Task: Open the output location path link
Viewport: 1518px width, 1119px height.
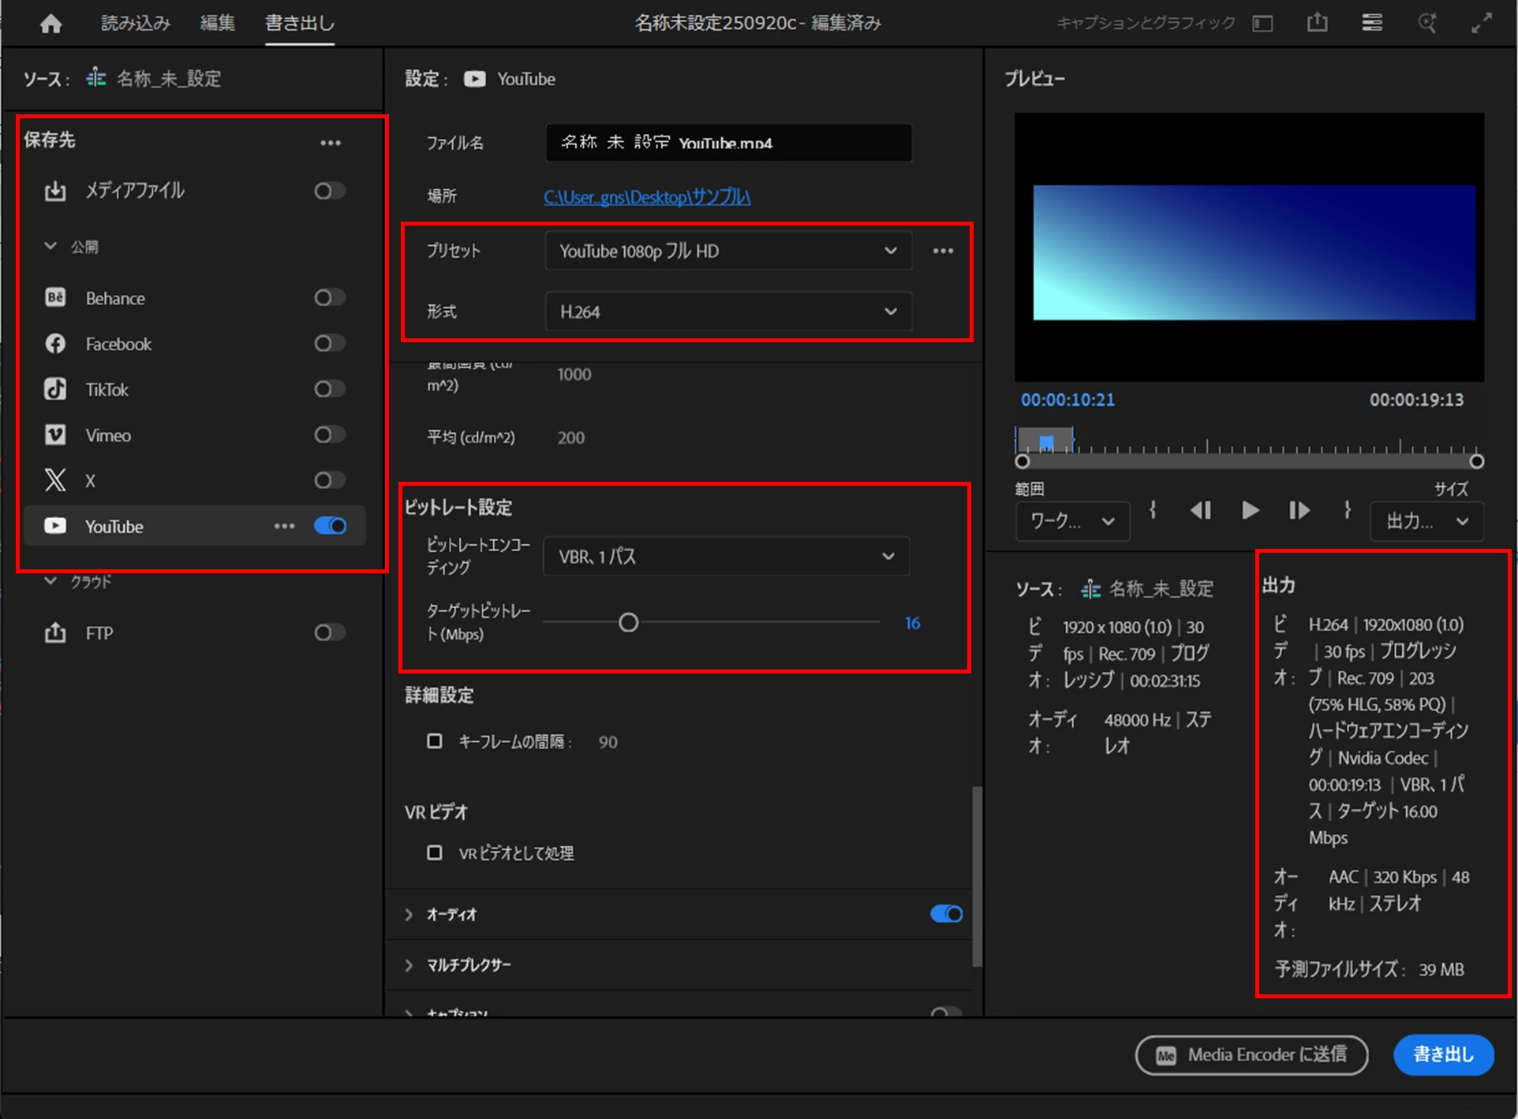Action: click(x=647, y=196)
